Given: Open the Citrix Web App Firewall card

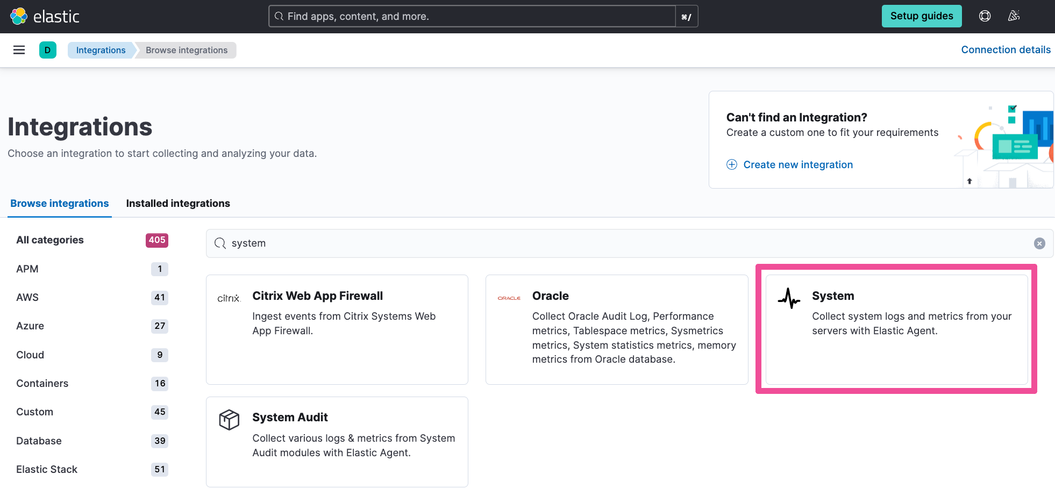Looking at the screenshot, I should pos(337,329).
